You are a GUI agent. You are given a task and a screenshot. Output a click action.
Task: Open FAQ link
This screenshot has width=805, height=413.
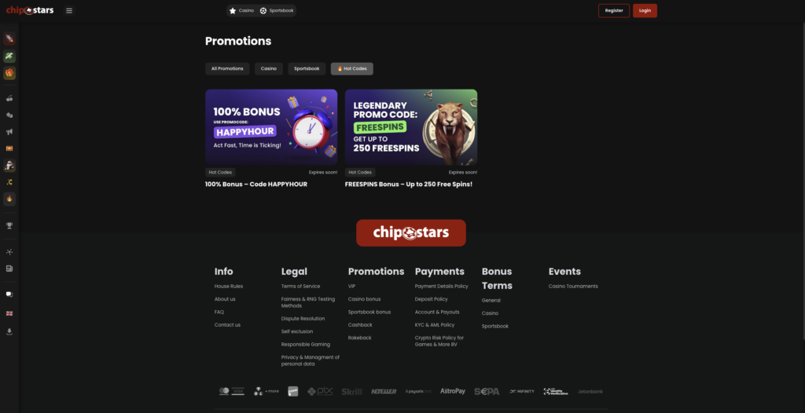point(219,312)
